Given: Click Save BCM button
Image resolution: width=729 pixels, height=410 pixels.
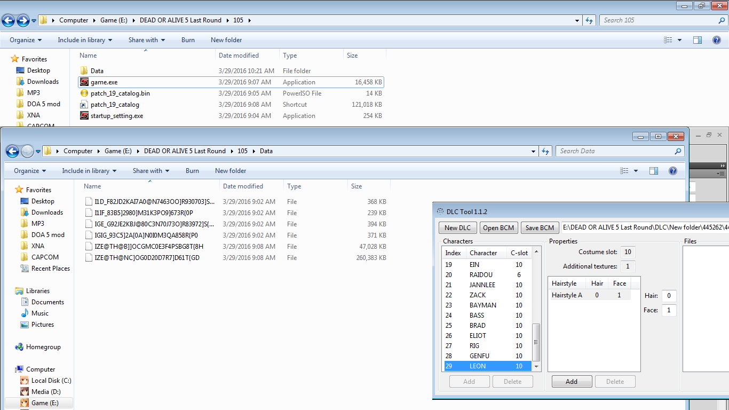Looking at the screenshot, I should point(540,228).
